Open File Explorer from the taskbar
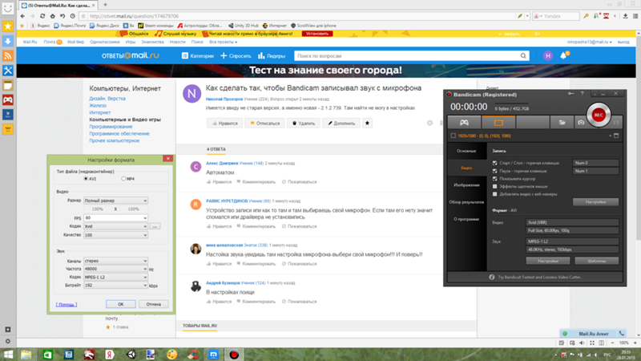641x361 pixels. (x=26, y=355)
